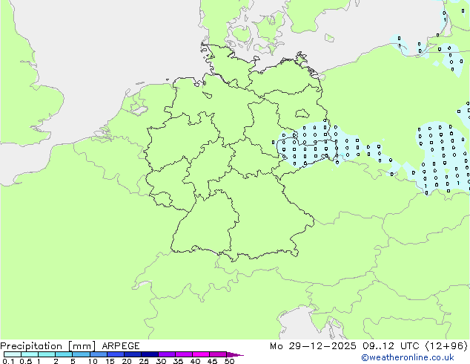The height and width of the screenshot is (364, 470).
Task: Click the '(12+96)' forecast step text
Action: [446, 346]
